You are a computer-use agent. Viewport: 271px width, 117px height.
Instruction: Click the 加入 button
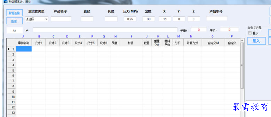coord(256,41)
